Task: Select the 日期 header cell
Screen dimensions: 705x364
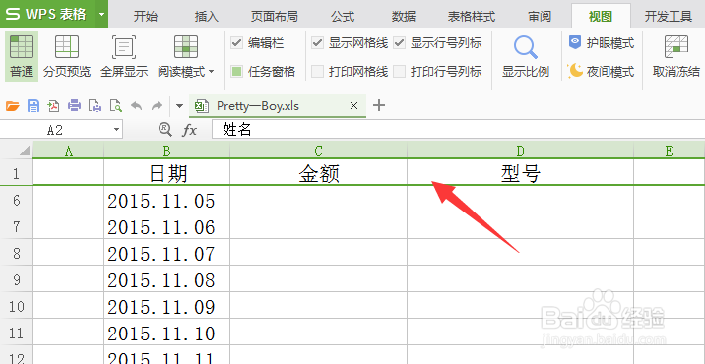Action: click(x=166, y=172)
